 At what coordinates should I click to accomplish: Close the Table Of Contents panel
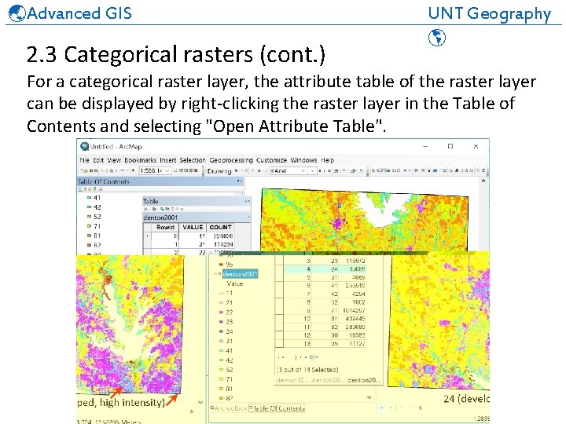coord(241,181)
